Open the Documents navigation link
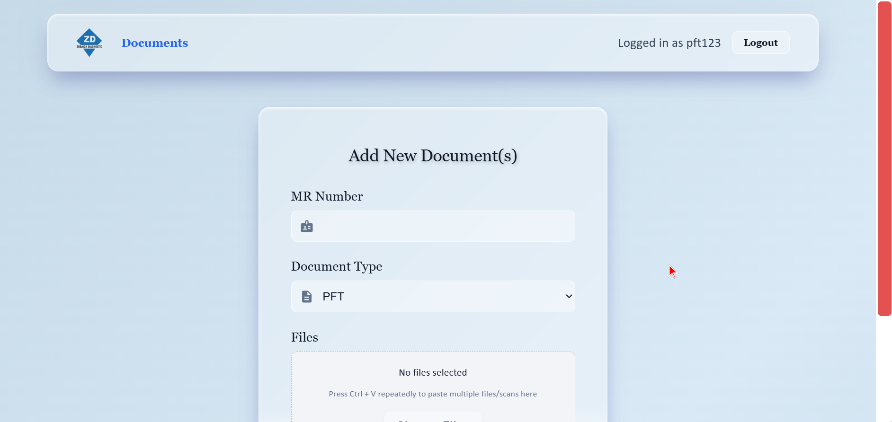 point(155,43)
